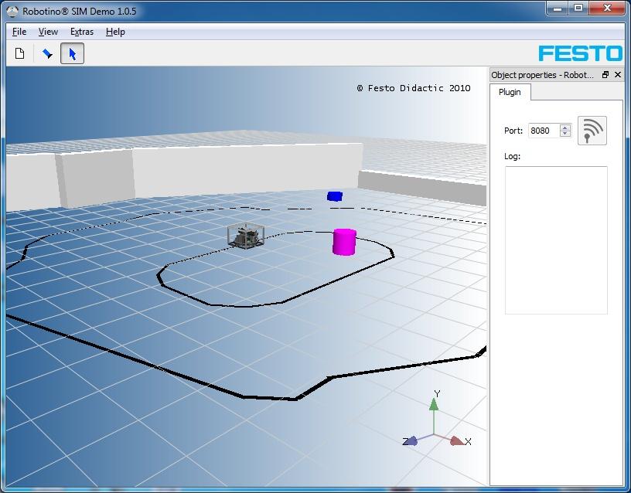631x493 pixels.
Task: Select the blue cube object
Action: coord(335,196)
